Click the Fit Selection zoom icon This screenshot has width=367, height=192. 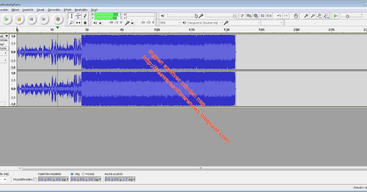(320, 16)
